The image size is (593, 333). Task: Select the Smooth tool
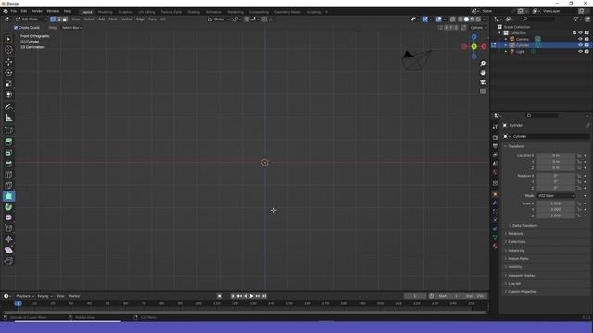[x=8, y=217]
